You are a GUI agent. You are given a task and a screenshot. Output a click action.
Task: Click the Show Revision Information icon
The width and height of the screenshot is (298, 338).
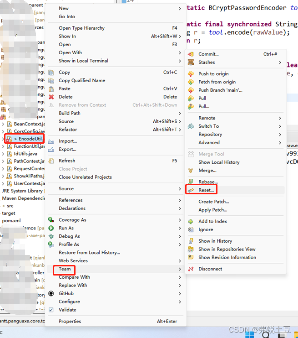tap(191, 257)
